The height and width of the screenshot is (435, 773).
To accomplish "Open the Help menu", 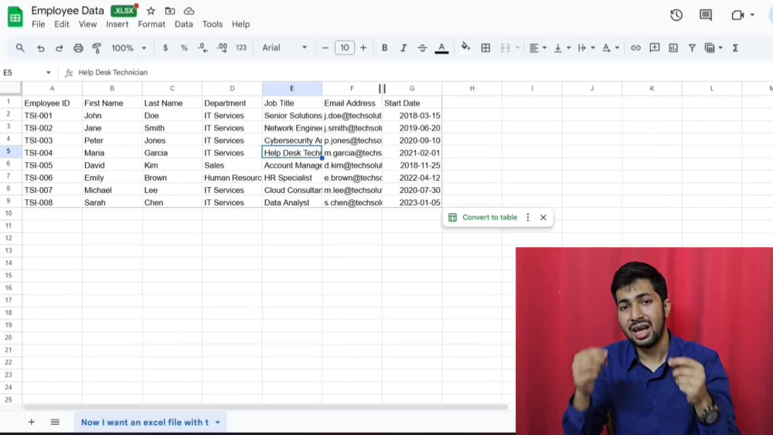I will pyautogui.click(x=240, y=24).
